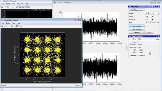
Task: Open Tools menu in Constellation Diagram
Action: click(x=8, y=23)
